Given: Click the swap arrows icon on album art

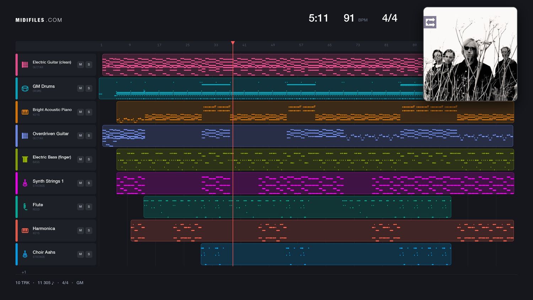Looking at the screenshot, I should click(x=430, y=22).
